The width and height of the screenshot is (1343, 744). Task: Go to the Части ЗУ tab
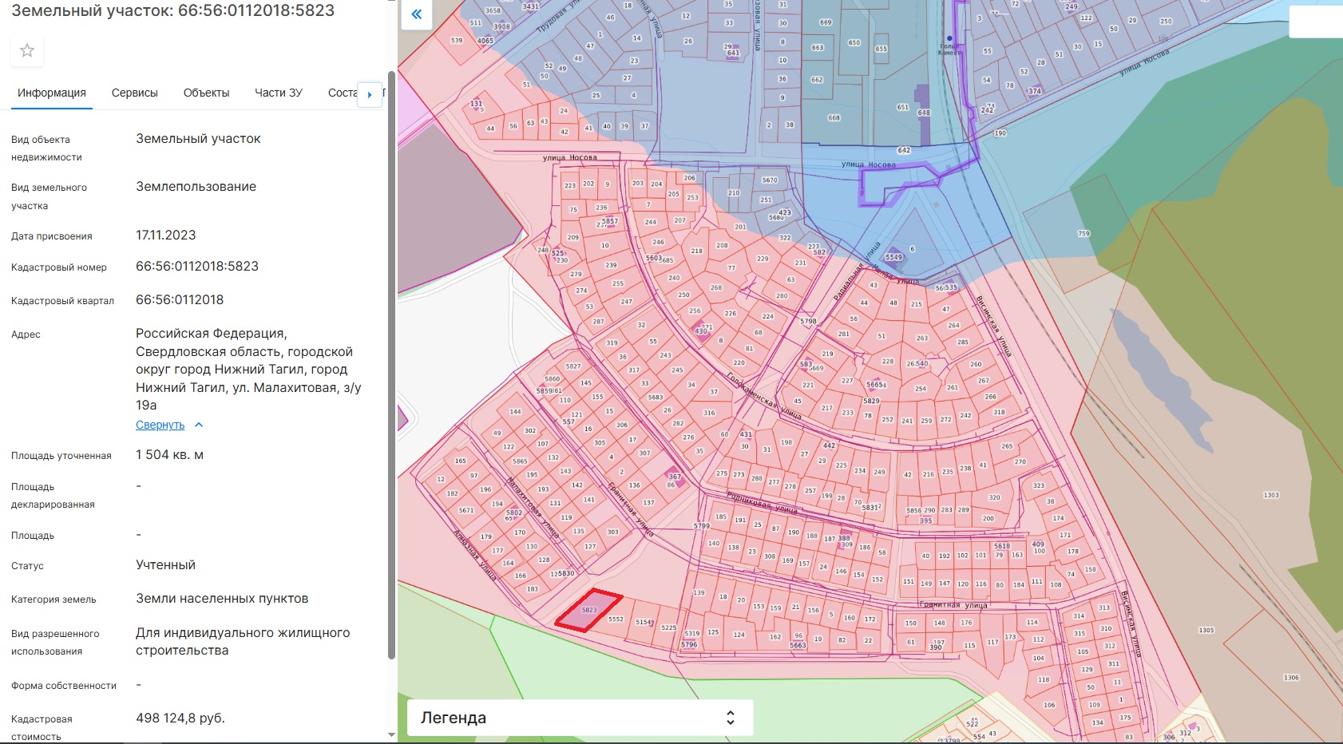coord(279,93)
